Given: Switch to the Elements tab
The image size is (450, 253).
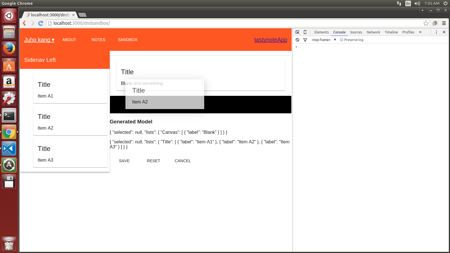Looking at the screenshot, I should (321, 32).
